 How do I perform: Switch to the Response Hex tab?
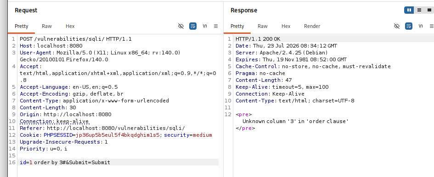(286, 26)
